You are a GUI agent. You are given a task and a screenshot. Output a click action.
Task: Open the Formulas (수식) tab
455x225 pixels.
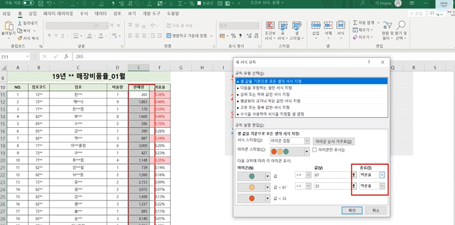84,13
